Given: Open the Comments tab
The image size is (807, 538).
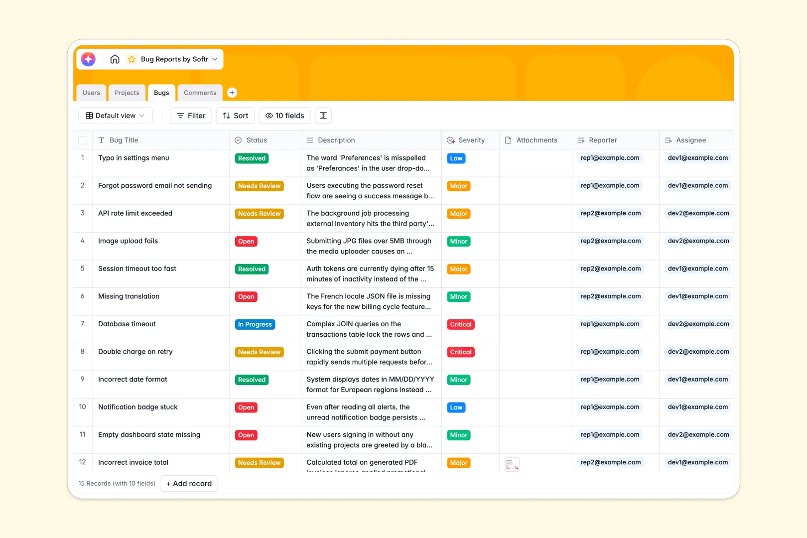Looking at the screenshot, I should [x=200, y=93].
